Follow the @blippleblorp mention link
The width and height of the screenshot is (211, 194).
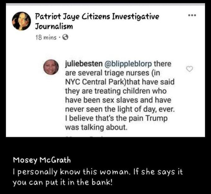click(128, 64)
